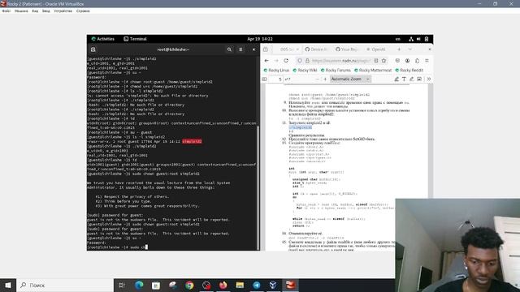Select the PDF add-image tool
Image resolution: width=520 pixels, height=292 pixels.
pos(419,79)
